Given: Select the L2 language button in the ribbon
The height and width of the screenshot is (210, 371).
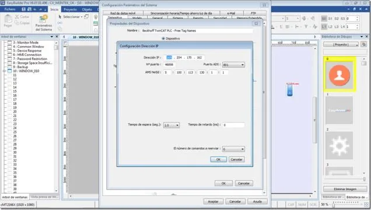Looking at the screenshot, I should pyautogui.click(x=330, y=27).
